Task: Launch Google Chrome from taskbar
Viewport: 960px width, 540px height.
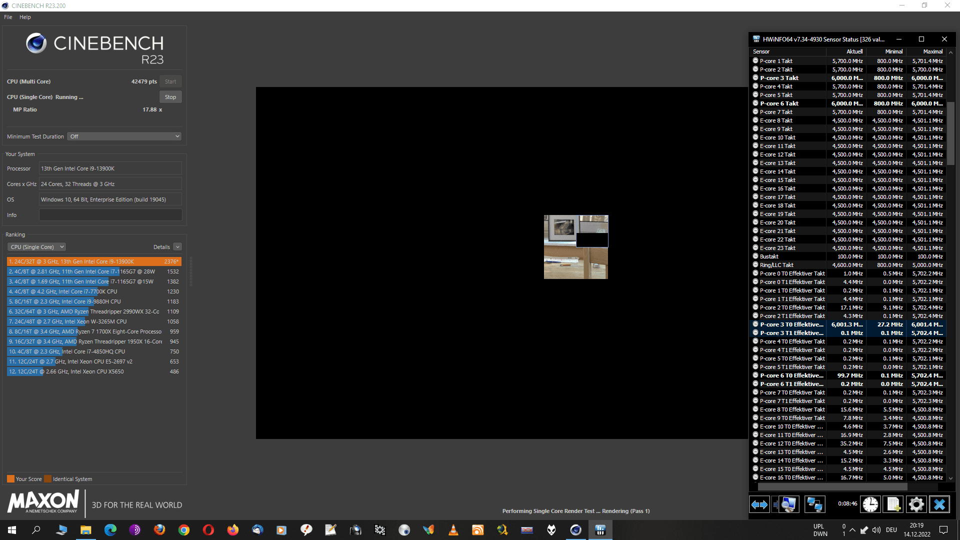Action: (184, 530)
